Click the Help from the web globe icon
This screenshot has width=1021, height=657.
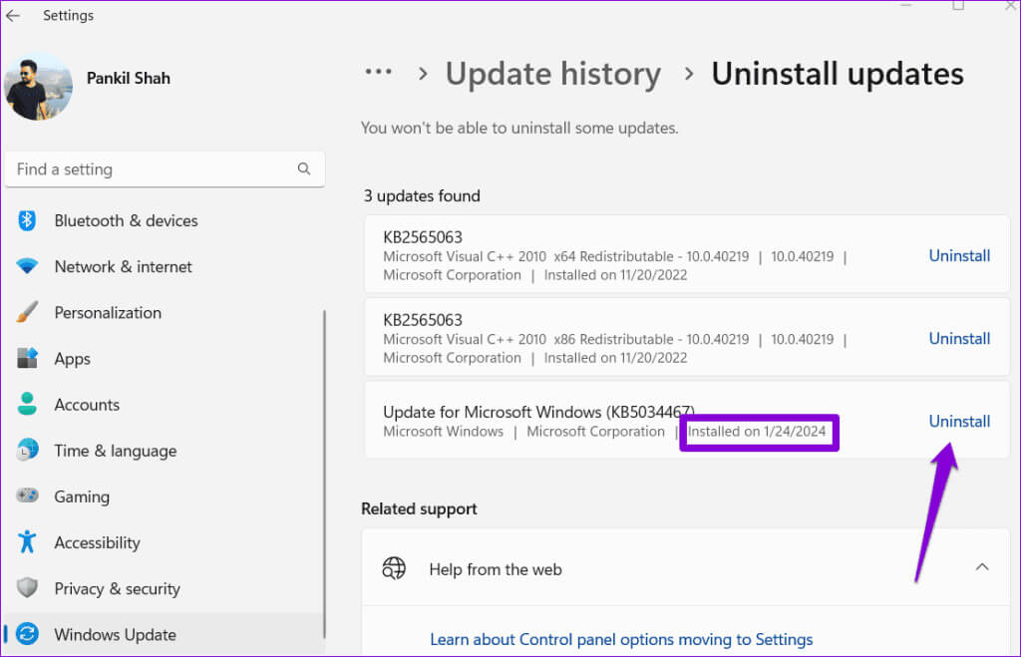pos(394,568)
